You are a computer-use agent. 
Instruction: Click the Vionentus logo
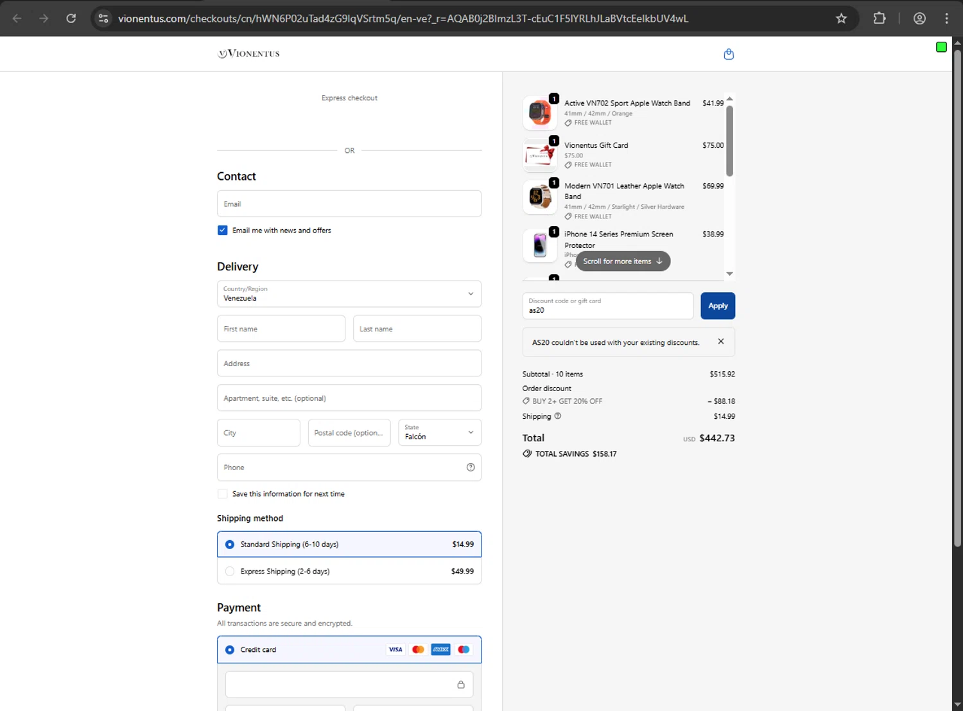[x=248, y=53]
